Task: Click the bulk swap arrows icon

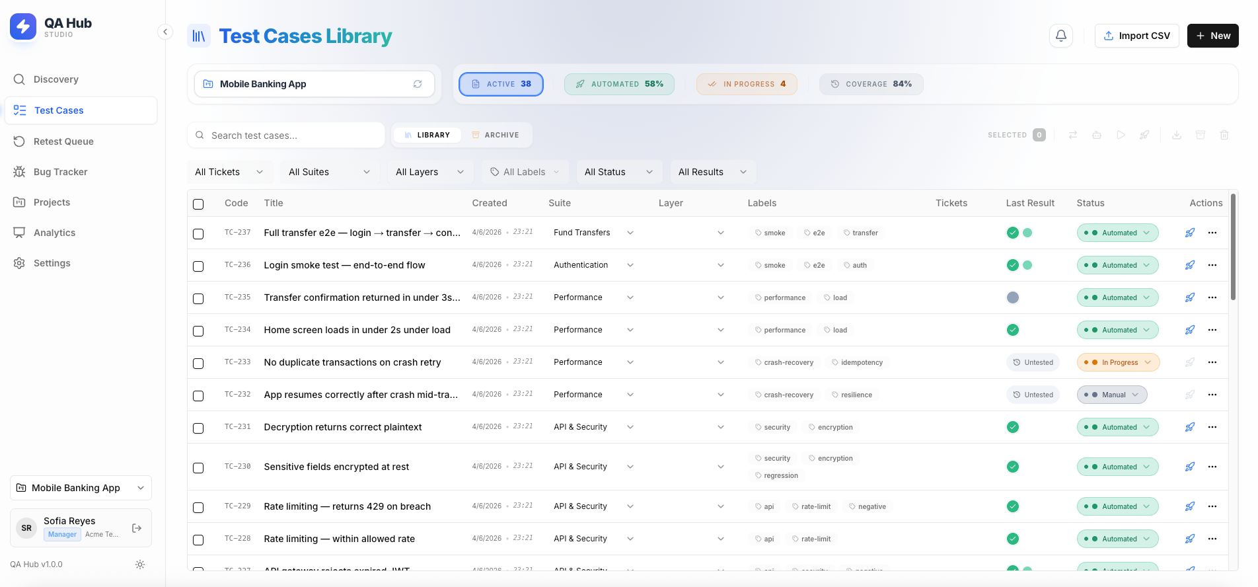Action: click(1073, 135)
